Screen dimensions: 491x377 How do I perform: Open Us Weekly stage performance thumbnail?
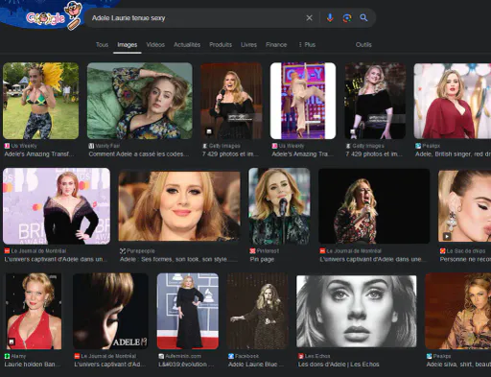click(x=303, y=101)
